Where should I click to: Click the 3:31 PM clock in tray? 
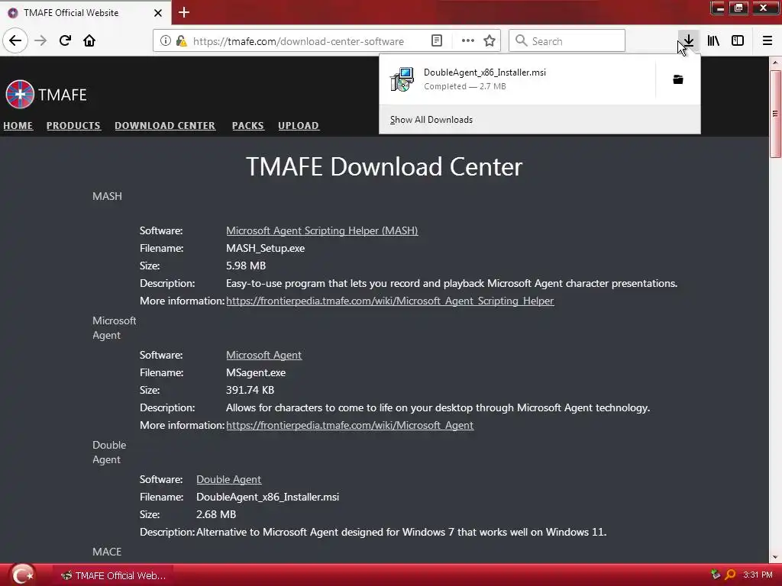[758, 575]
